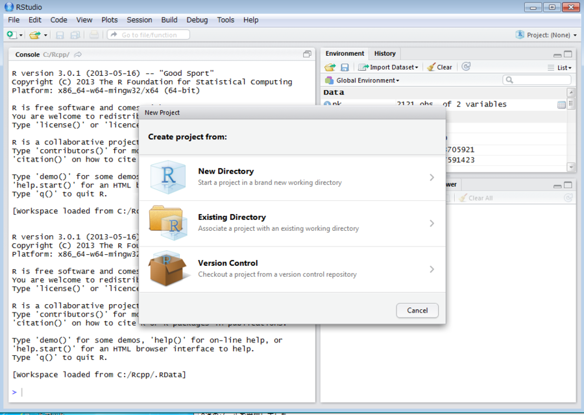584x415 pixels.
Task: Click Clear All in lower right pane
Action: (x=476, y=198)
